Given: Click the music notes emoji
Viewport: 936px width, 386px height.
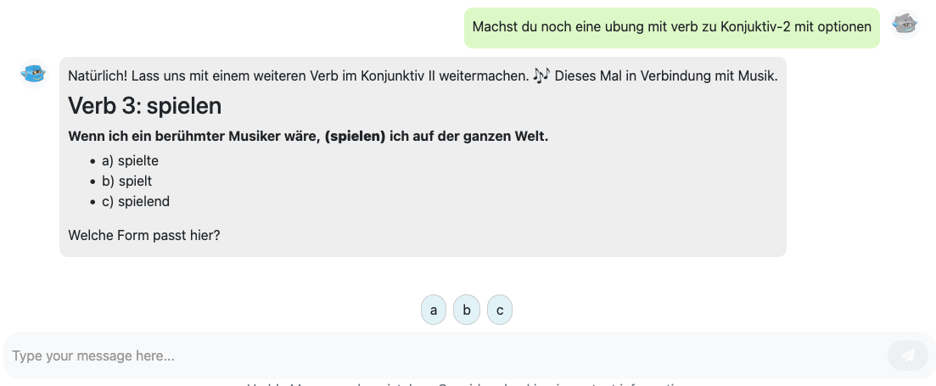Looking at the screenshot, I should point(541,76).
